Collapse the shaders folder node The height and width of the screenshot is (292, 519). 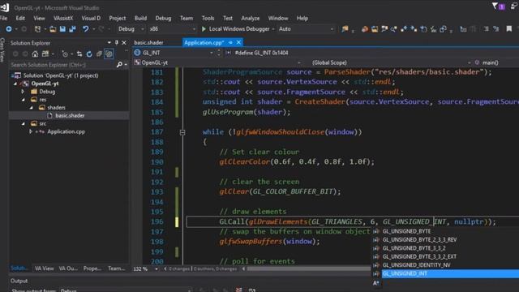[31, 108]
